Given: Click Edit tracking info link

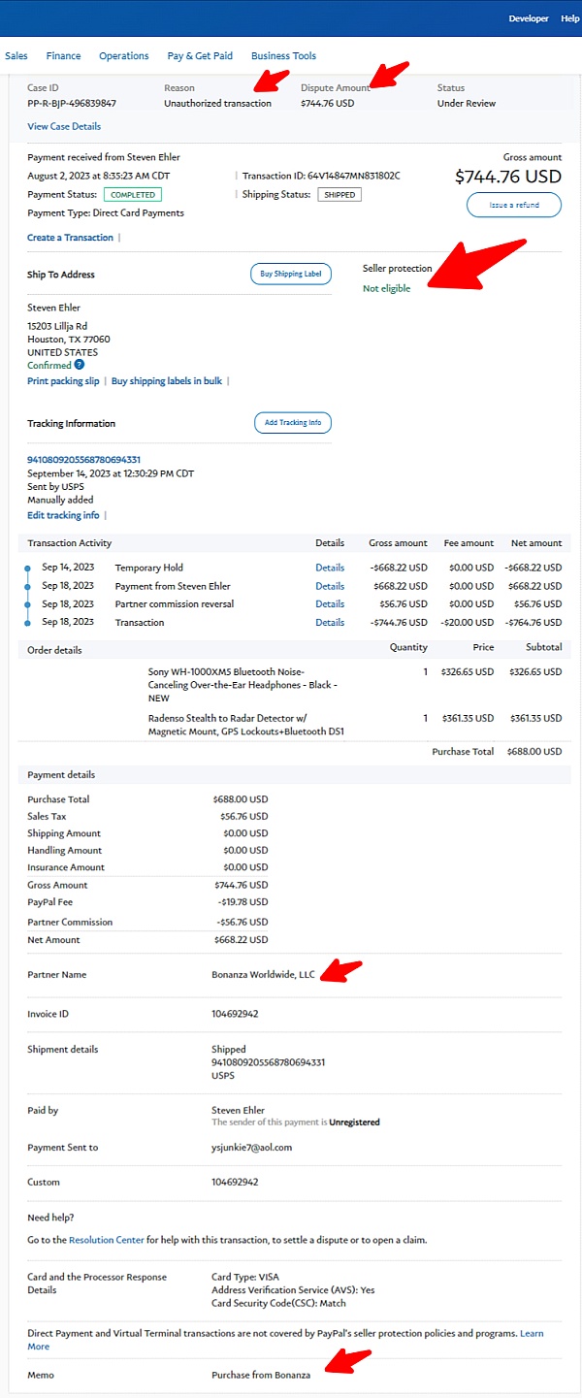Looking at the screenshot, I should (x=63, y=515).
